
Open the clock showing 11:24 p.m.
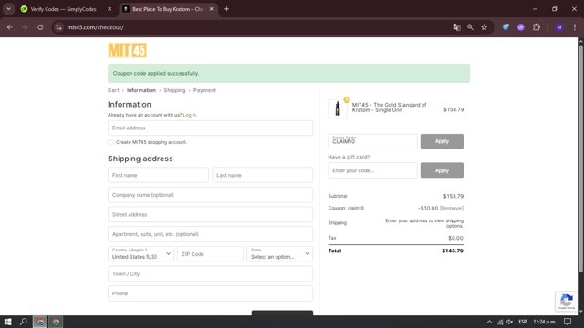[545, 322]
